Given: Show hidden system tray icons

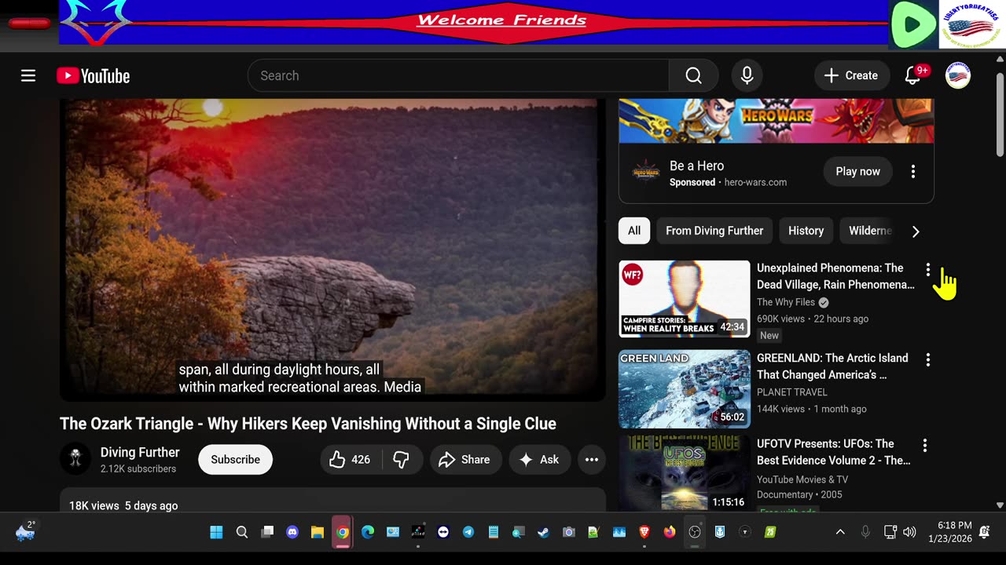Looking at the screenshot, I should click(x=840, y=532).
